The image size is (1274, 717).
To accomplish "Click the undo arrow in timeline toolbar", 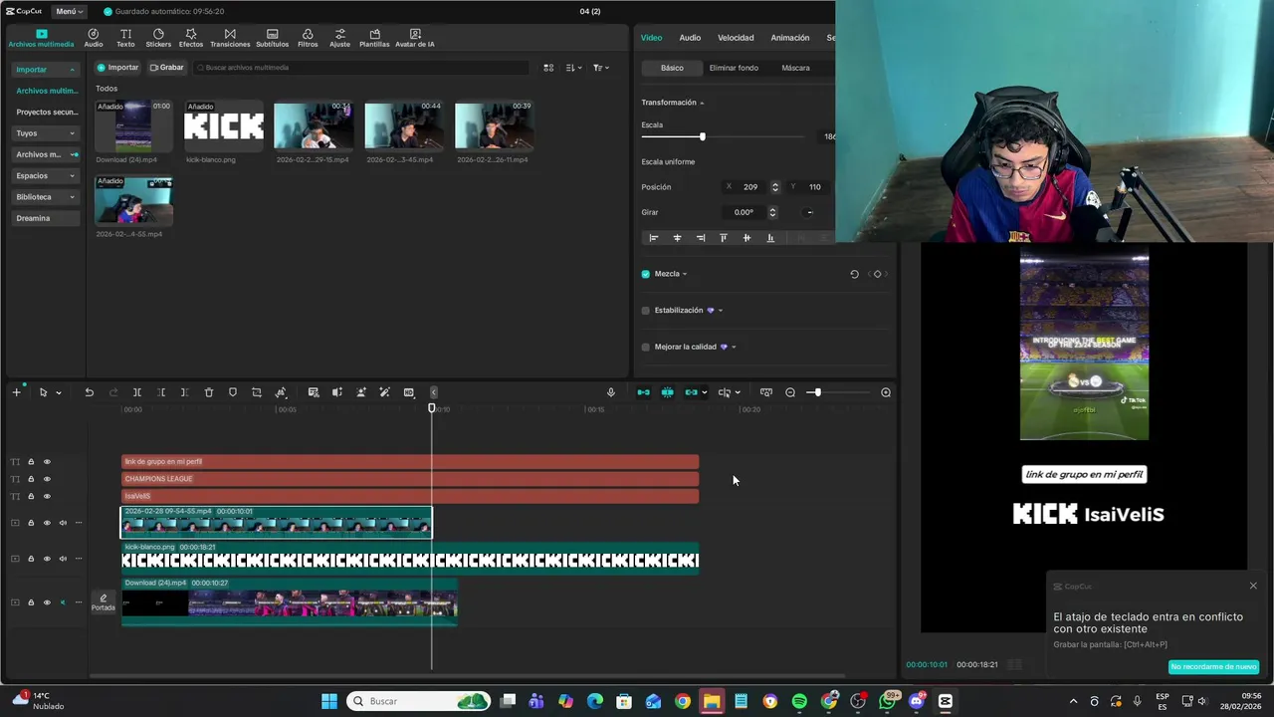I will (x=89, y=392).
